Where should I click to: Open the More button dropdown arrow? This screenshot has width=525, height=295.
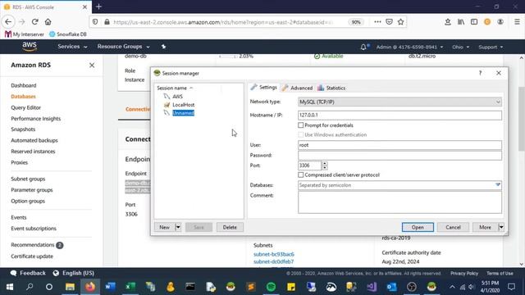pos(501,227)
